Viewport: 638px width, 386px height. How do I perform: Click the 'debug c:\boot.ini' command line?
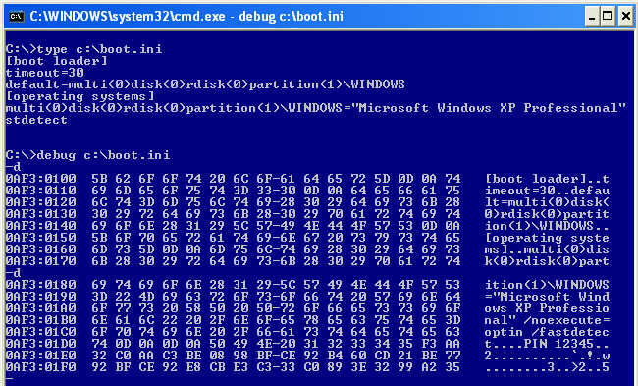[88, 155]
